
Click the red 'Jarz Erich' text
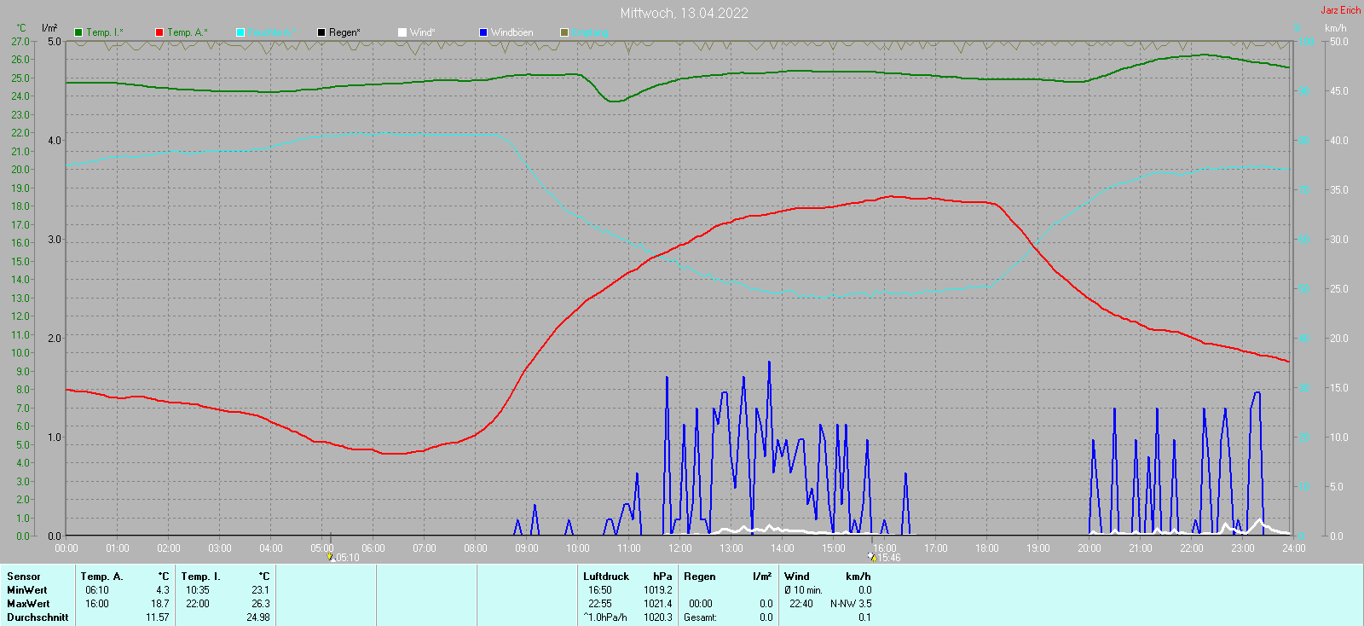tap(1341, 10)
